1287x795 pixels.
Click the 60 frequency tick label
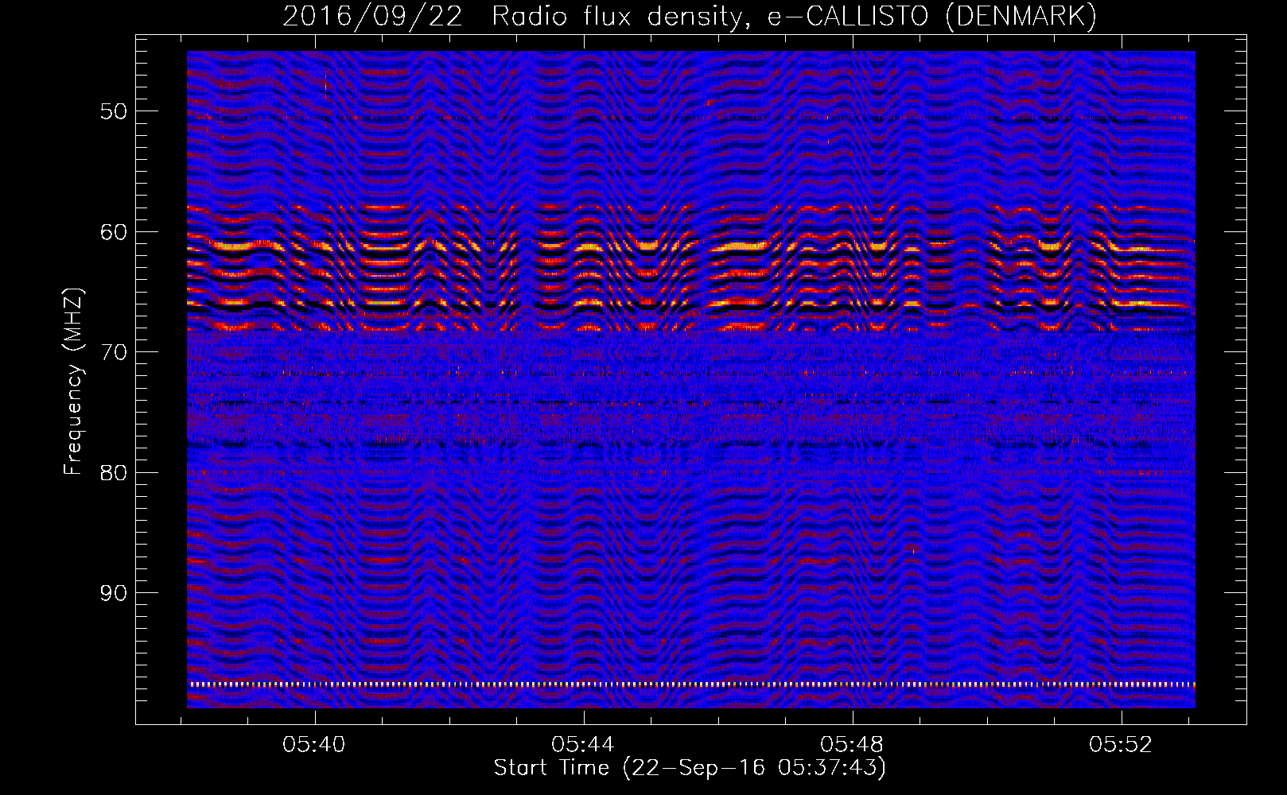pyautogui.click(x=113, y=232)
